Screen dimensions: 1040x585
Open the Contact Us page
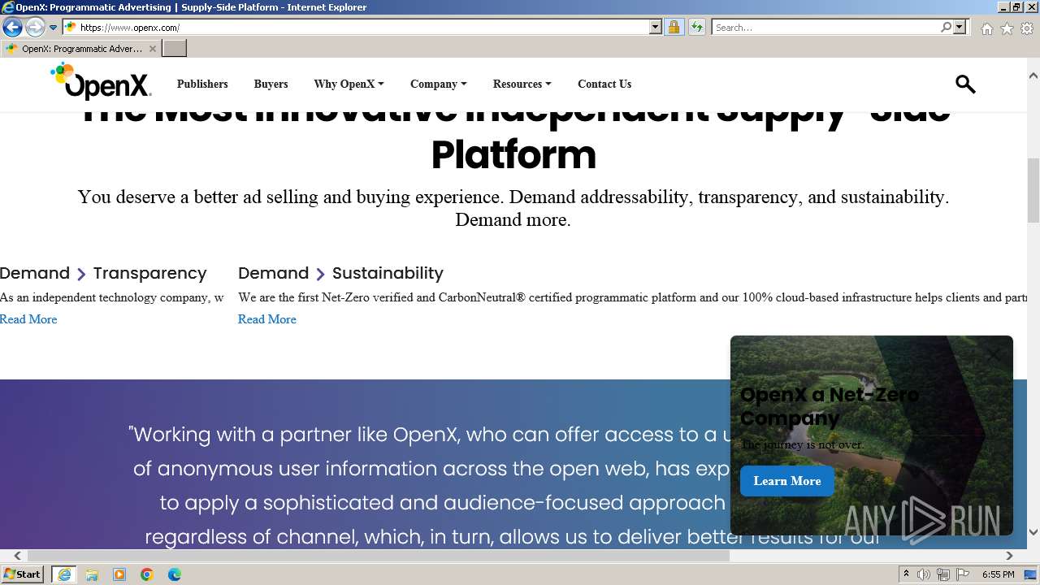click(604, 84)
